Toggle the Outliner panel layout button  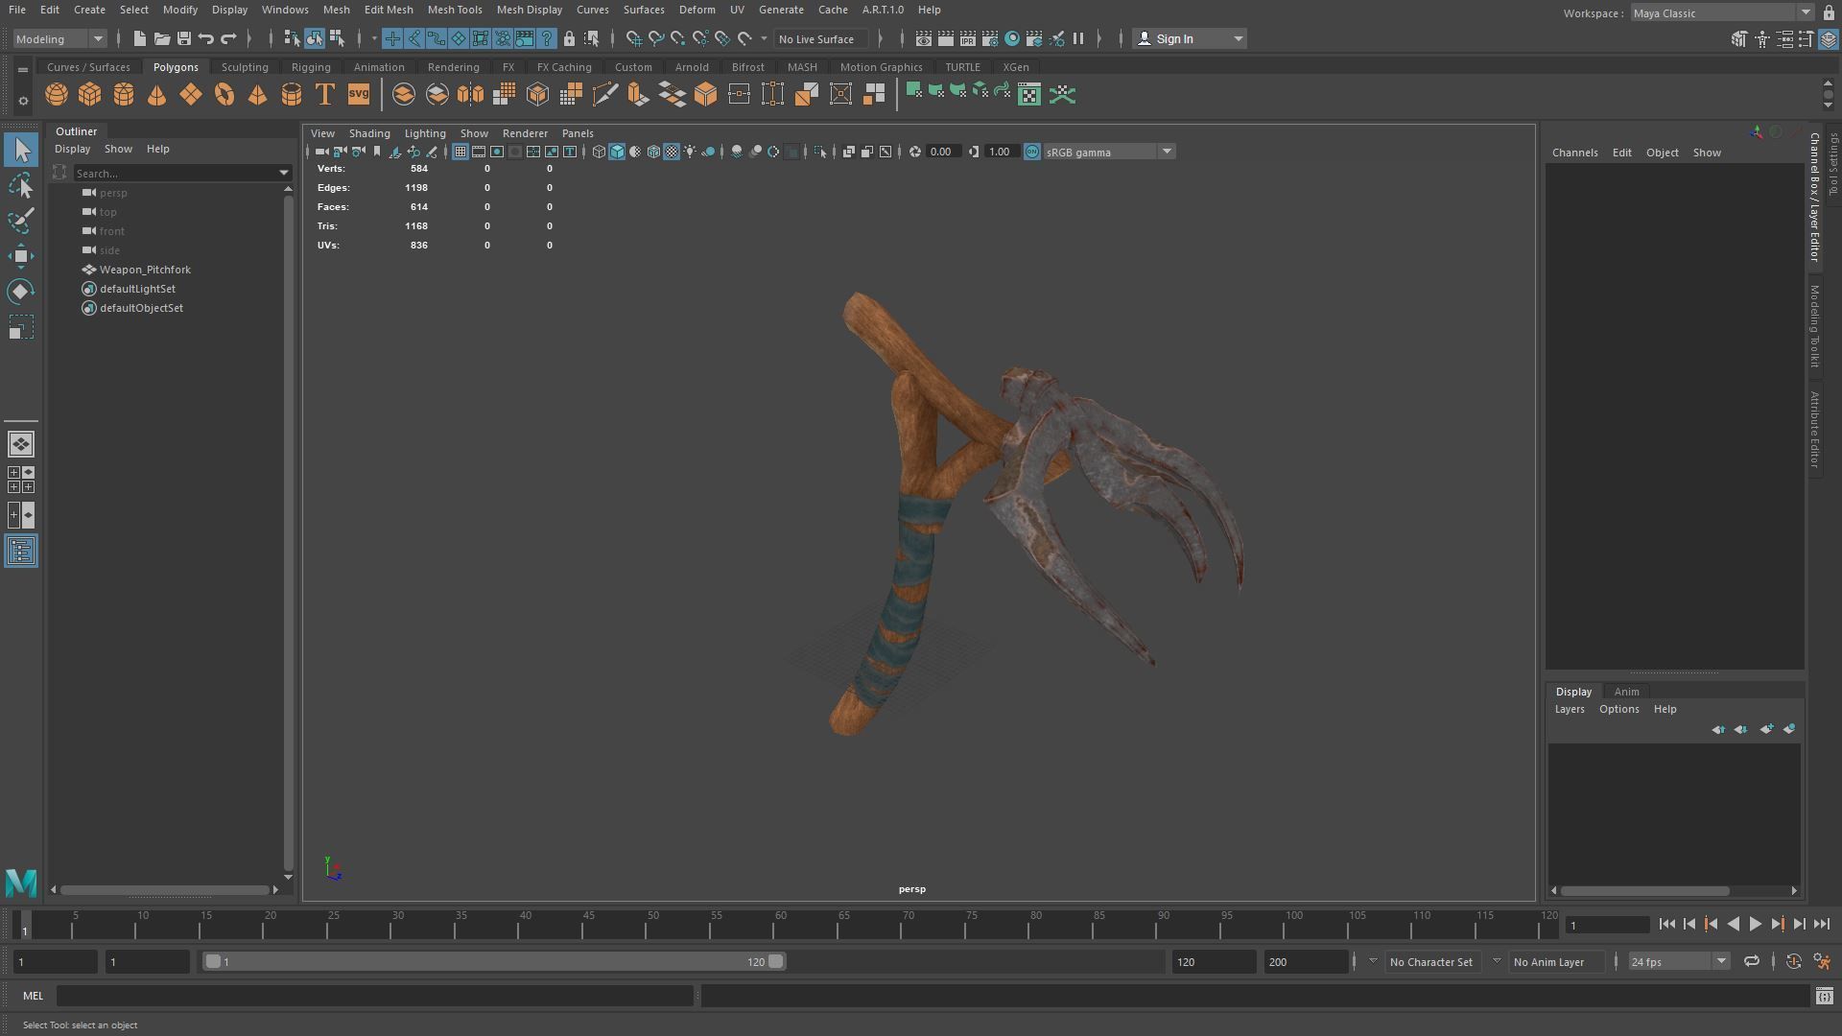(x=21, y=552)
